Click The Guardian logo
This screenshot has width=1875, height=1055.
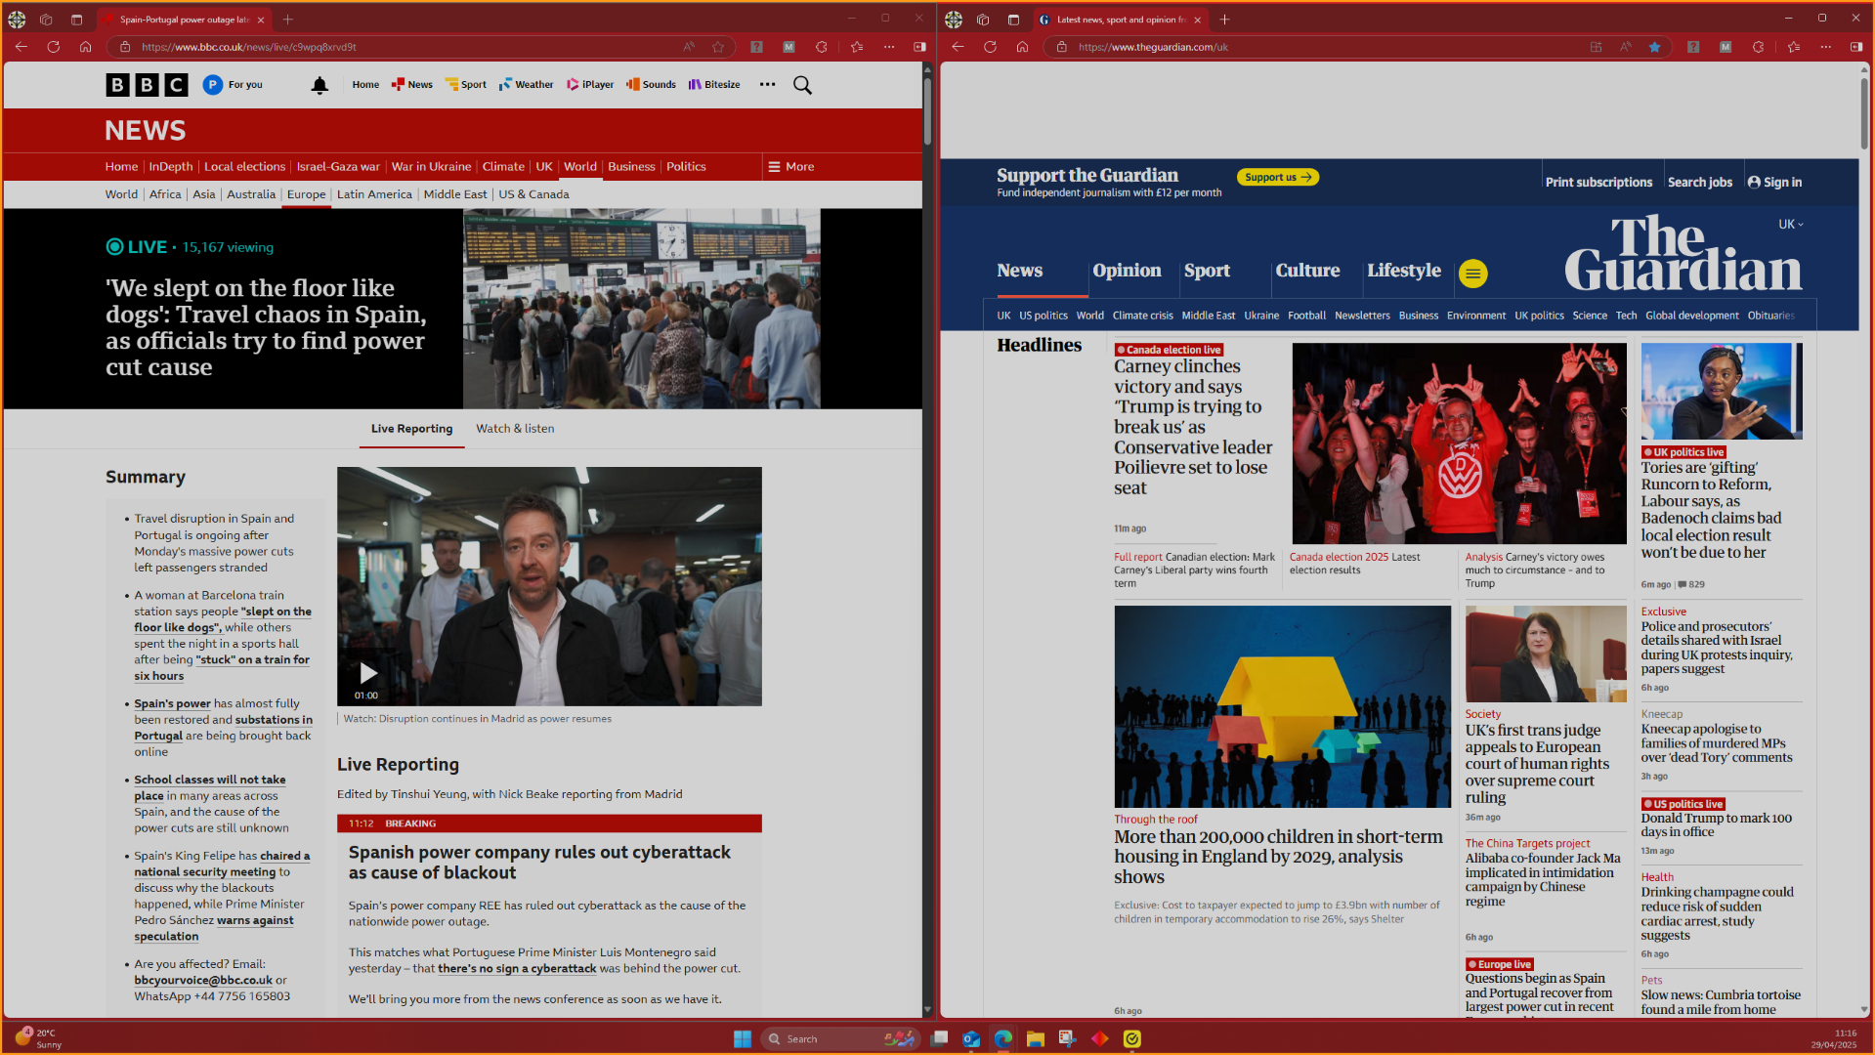1683,254
